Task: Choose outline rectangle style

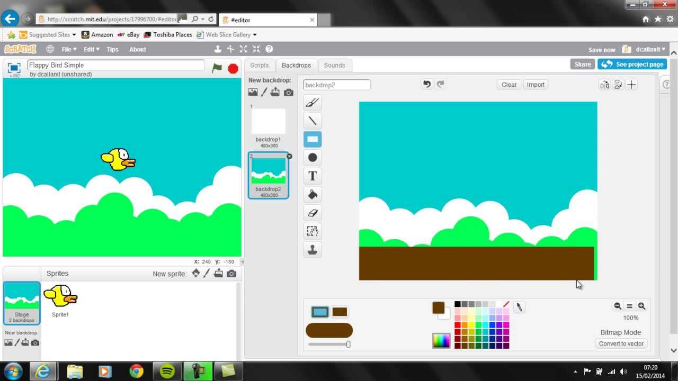Action: tap(320, 312)
